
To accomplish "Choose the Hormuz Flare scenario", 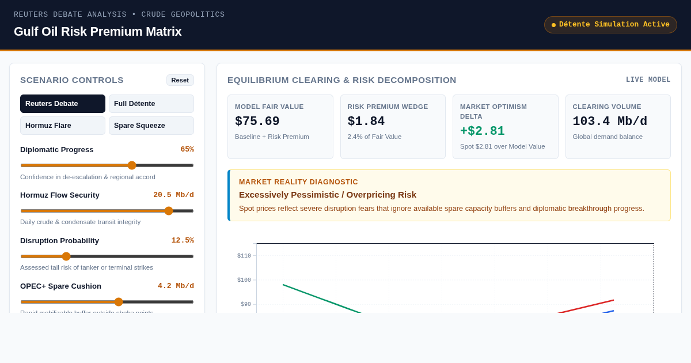I will (x=63, y=126).
